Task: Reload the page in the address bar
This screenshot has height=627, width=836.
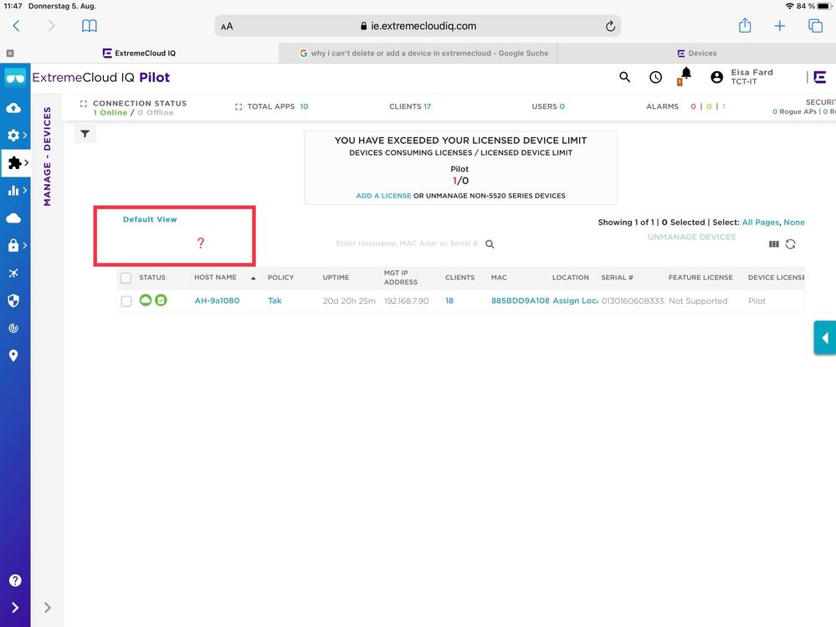Action: coord(610,26)
